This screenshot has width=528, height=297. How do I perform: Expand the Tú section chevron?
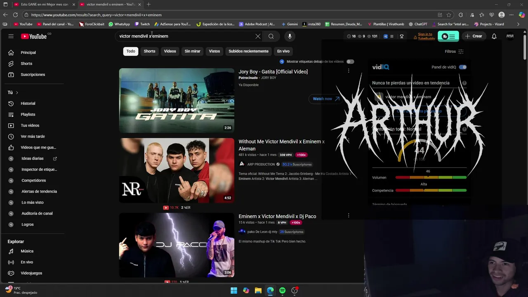click(17, 93)
